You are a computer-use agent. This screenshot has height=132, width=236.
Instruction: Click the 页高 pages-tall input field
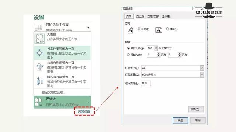tap(173, 55)
